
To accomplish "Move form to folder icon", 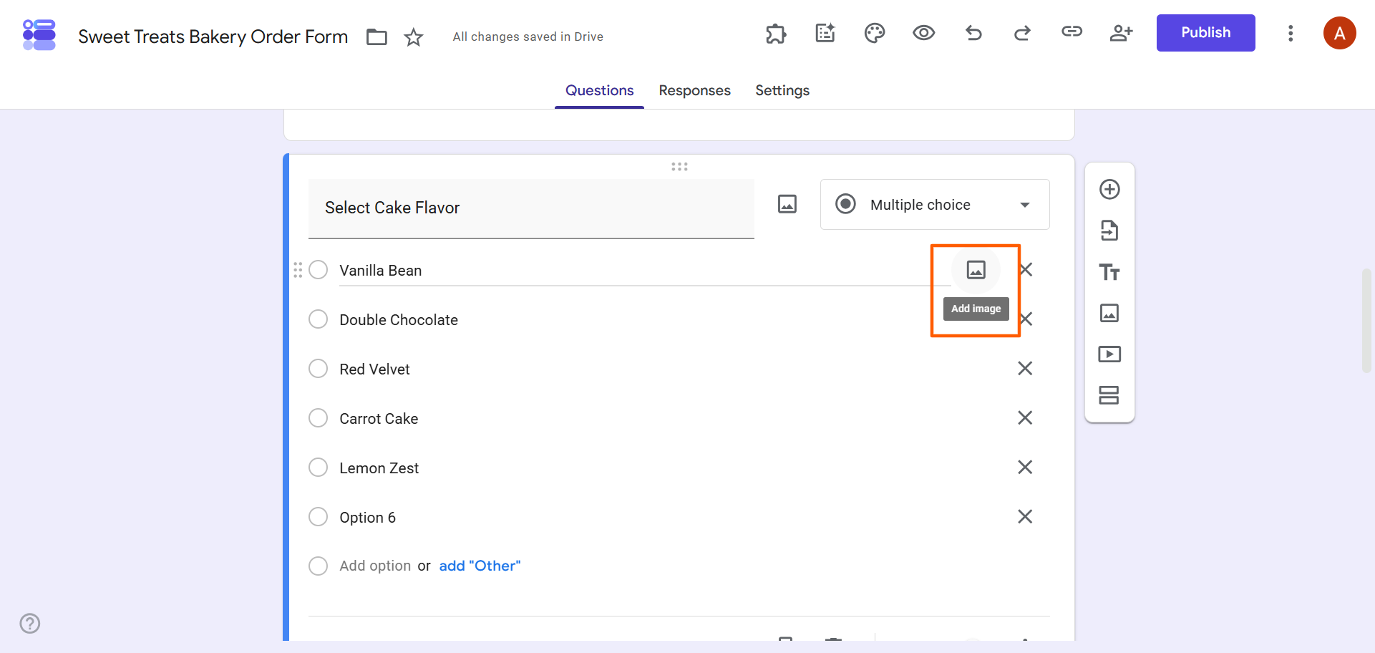I will pos(376,37).
